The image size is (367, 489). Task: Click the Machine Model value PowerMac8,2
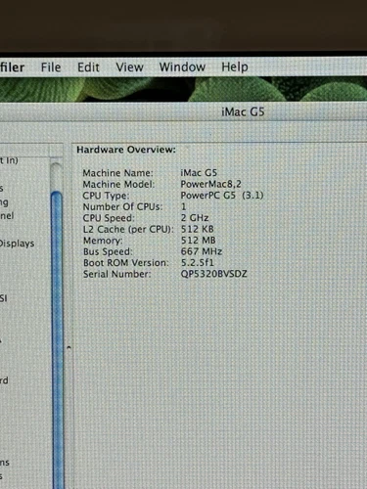pos(210,184)
